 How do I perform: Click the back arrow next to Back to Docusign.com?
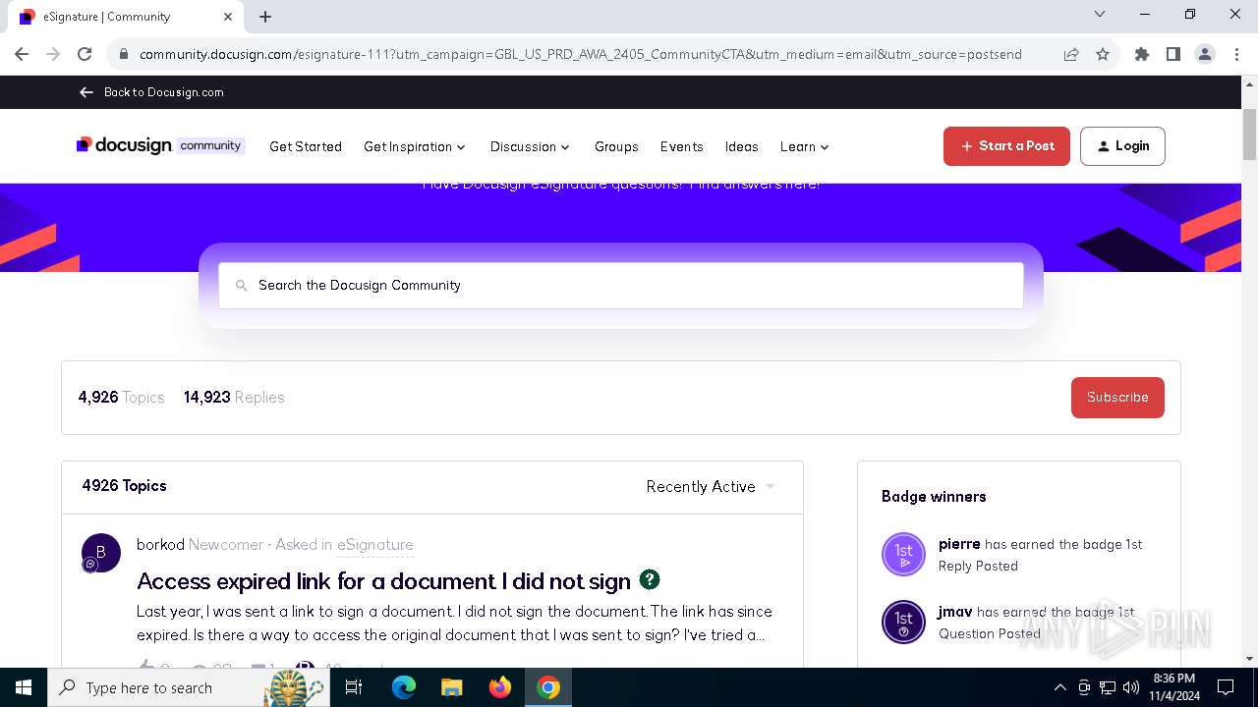pyautogui.click(x=86, y=92)
